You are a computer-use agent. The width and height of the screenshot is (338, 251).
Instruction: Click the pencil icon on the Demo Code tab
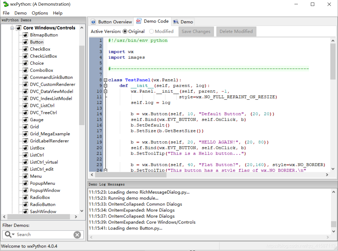pyautogui.click(x=138, y=21)
